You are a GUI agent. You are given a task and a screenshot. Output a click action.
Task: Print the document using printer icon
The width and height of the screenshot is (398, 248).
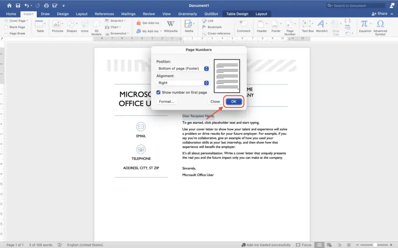tap(46, 5)
